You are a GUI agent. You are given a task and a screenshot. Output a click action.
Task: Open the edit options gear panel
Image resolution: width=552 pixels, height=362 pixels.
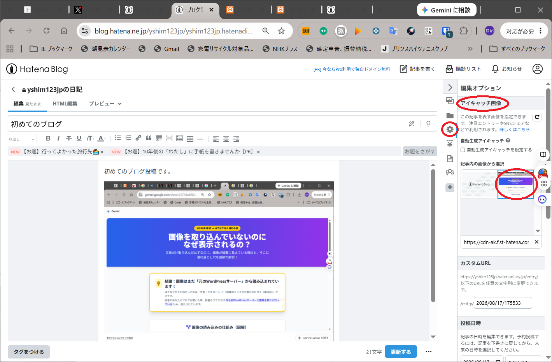(450, 129)
